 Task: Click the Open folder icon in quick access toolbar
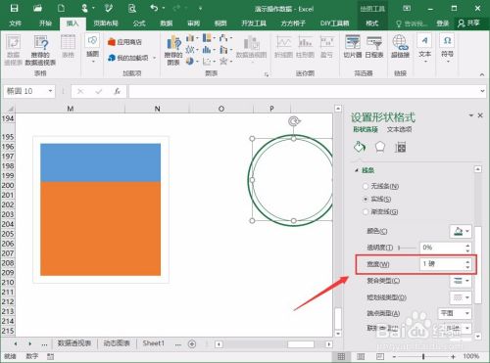pyautogui.click(x=37, y=8)
